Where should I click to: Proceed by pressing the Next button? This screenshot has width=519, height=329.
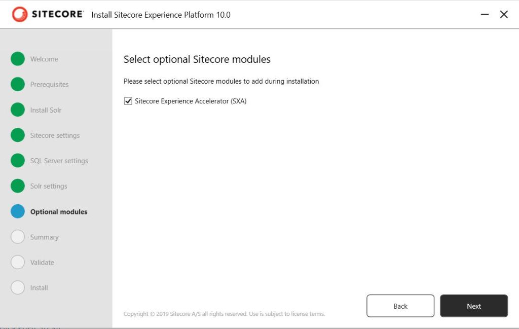(474, 306)
